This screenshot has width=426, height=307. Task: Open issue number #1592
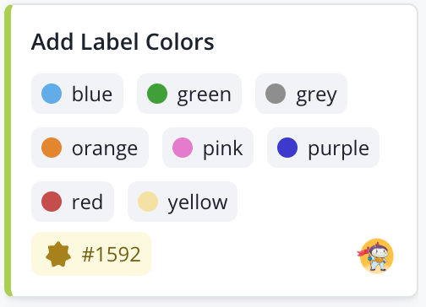point(91,254)
